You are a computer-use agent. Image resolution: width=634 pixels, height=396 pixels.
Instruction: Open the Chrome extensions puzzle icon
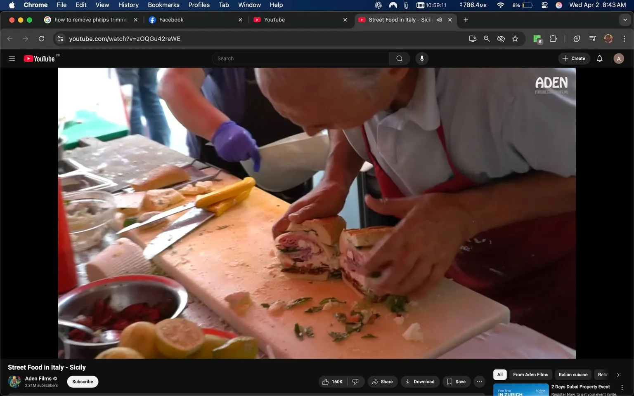[553, 38]
